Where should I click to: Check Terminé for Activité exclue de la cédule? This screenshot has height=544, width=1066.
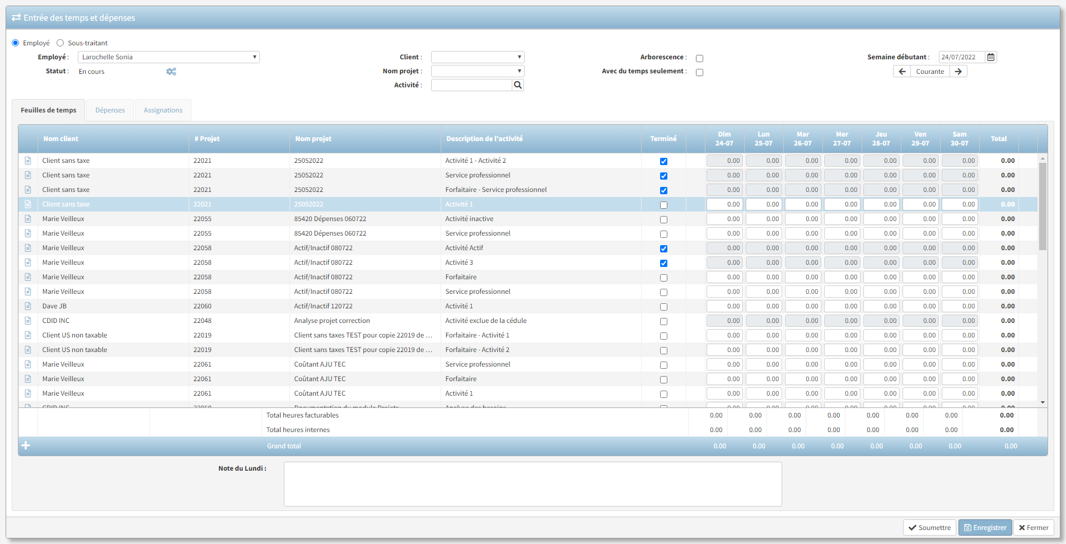[x=663, y=321]
